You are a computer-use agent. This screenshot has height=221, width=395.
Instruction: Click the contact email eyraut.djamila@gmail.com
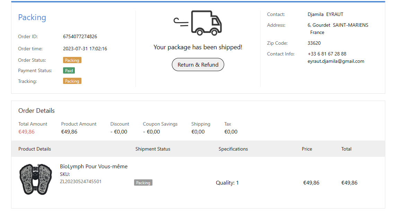pyautogui.click(x=336, y=61)
